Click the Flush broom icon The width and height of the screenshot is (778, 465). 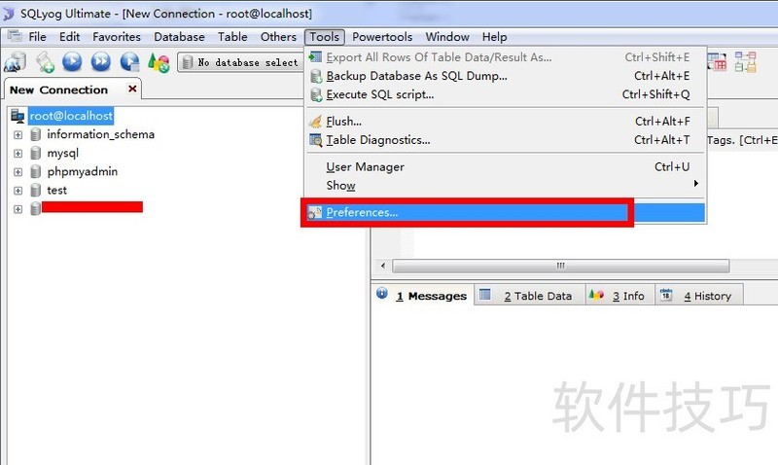pyautogui.click(x=315, y=121)
